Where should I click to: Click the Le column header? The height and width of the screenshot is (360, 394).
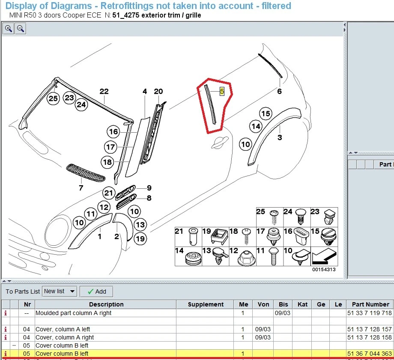point(338,304)
